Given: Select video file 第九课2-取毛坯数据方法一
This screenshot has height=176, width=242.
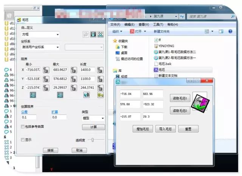Looking at the screenshot, I should click(x=175, y=58).
